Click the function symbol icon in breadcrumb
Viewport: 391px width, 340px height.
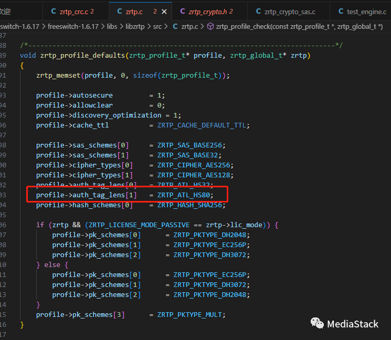tap(210, 26)
